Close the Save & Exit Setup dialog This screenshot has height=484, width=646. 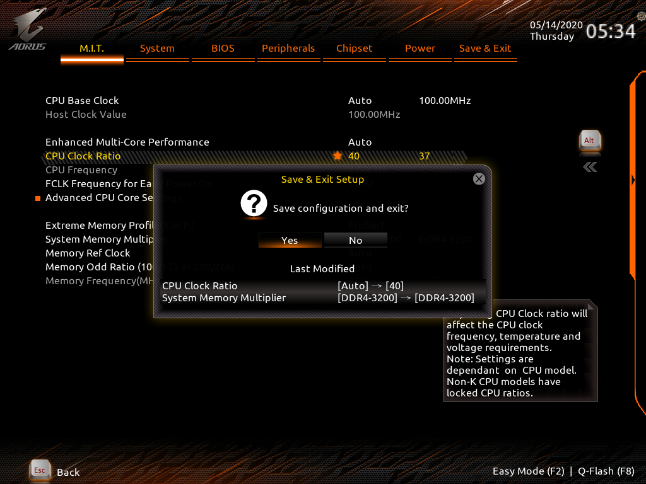click(x=479, y=178)
